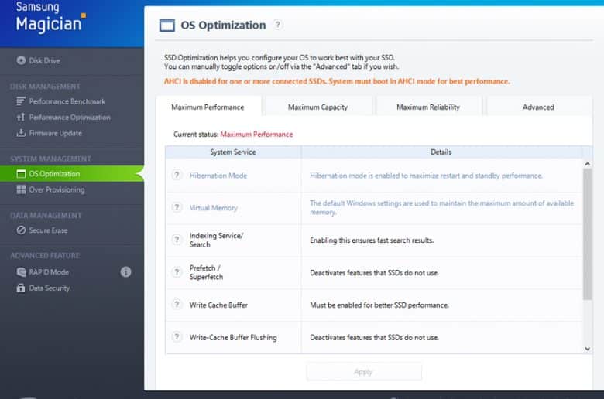
Task: Click the service table scrollbar thumb
Action: pos(587,234)
